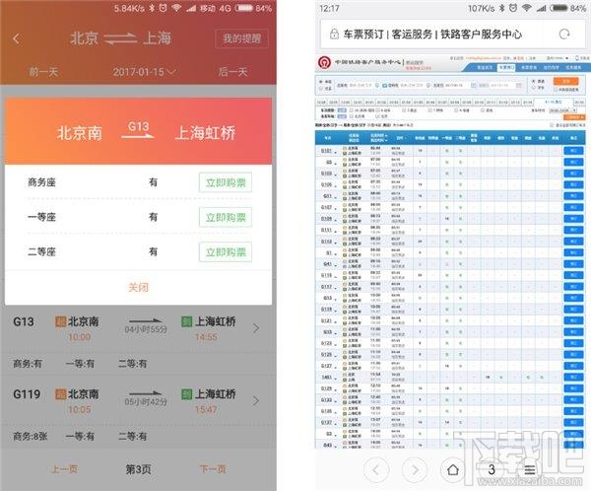Tap the orange origin station badge in the G13 row
The height and width of the screenshot is (491, 591).
point(61,321)
